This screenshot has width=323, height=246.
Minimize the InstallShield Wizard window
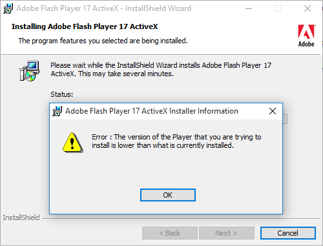coord(249,8)
